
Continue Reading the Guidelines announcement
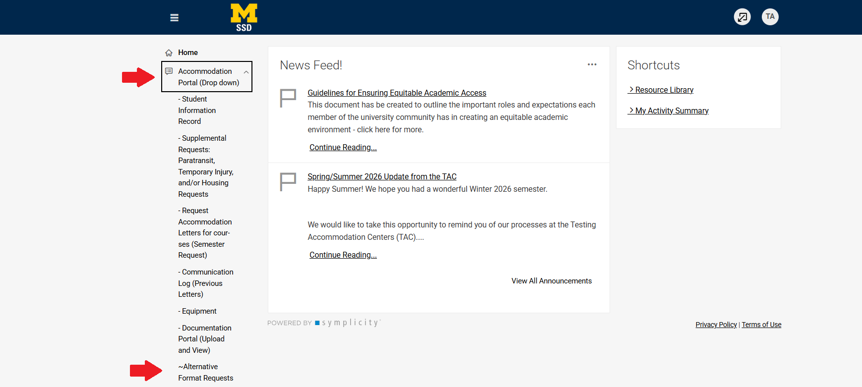click(343, 147)
